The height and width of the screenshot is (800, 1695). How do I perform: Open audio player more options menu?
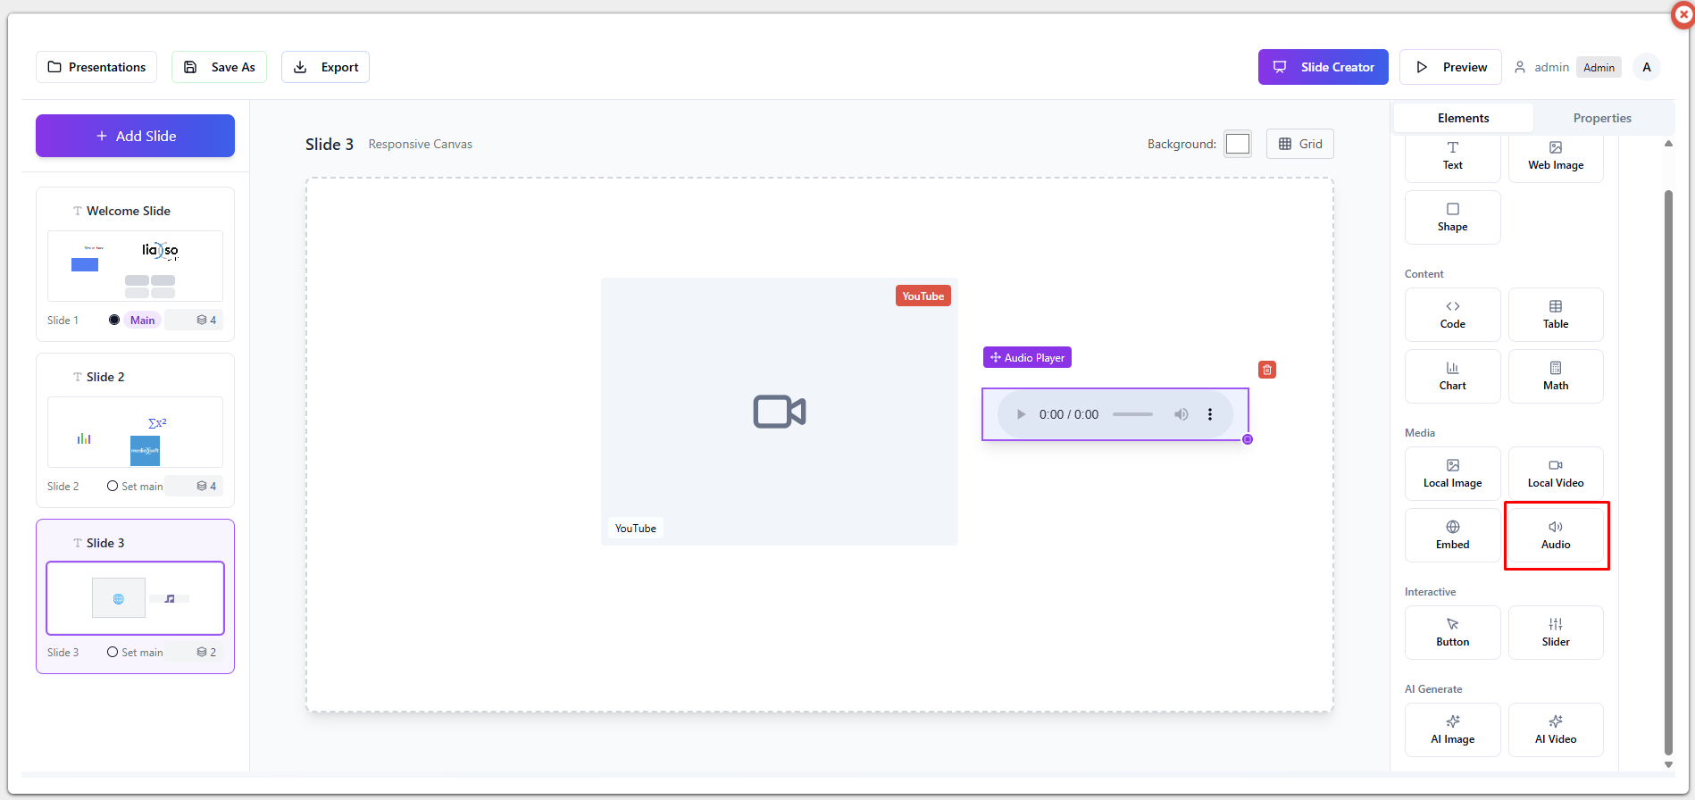click(x=1210, y=414)
